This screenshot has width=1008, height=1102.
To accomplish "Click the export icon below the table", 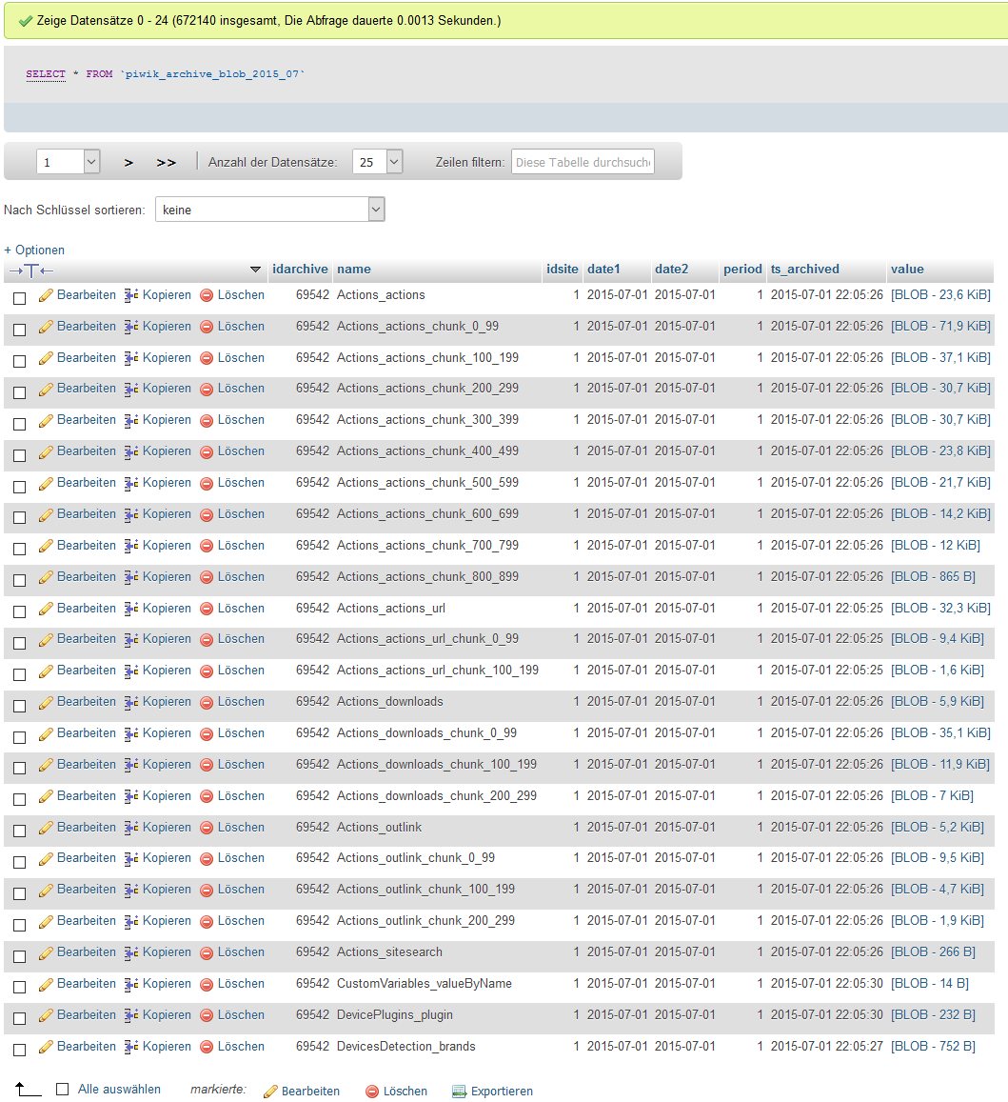I will pyautogui.click(x=459, y=1092).
